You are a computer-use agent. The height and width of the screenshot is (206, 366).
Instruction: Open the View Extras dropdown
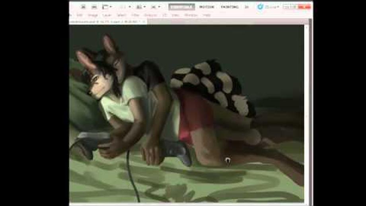[x=107, y=7]
